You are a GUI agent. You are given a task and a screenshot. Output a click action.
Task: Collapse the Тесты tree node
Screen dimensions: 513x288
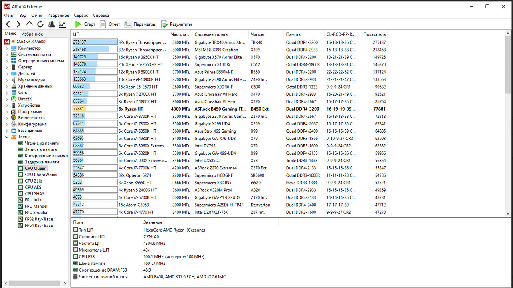[x=6, y=137]
